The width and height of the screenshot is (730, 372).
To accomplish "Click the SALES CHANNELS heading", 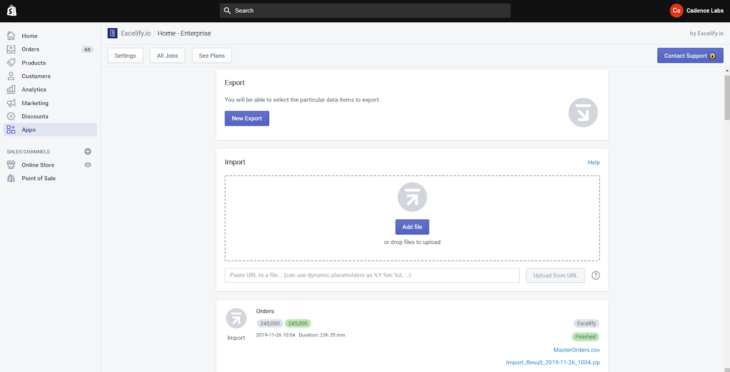I will tap(28, 152).
